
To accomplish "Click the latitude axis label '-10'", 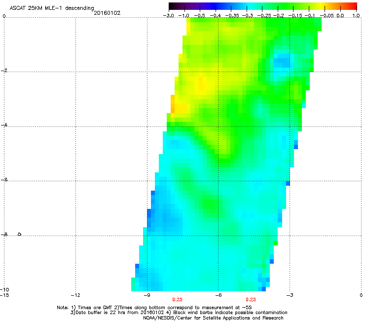I will (x=4, y=289).
